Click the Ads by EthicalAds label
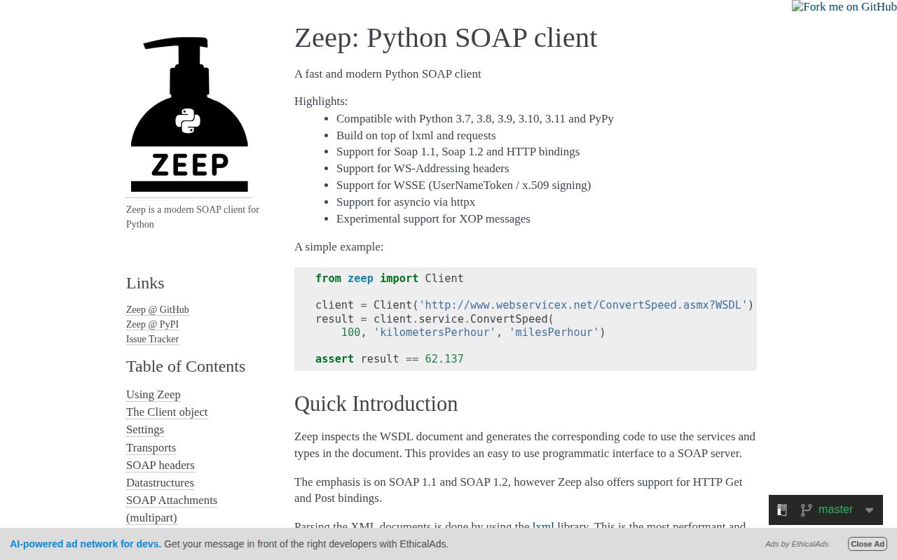The width and height of the screenshot is (897, 560). 797,544
